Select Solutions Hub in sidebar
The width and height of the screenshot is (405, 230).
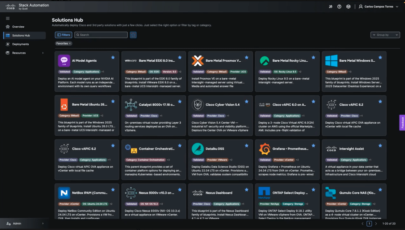tap(25, 35)
